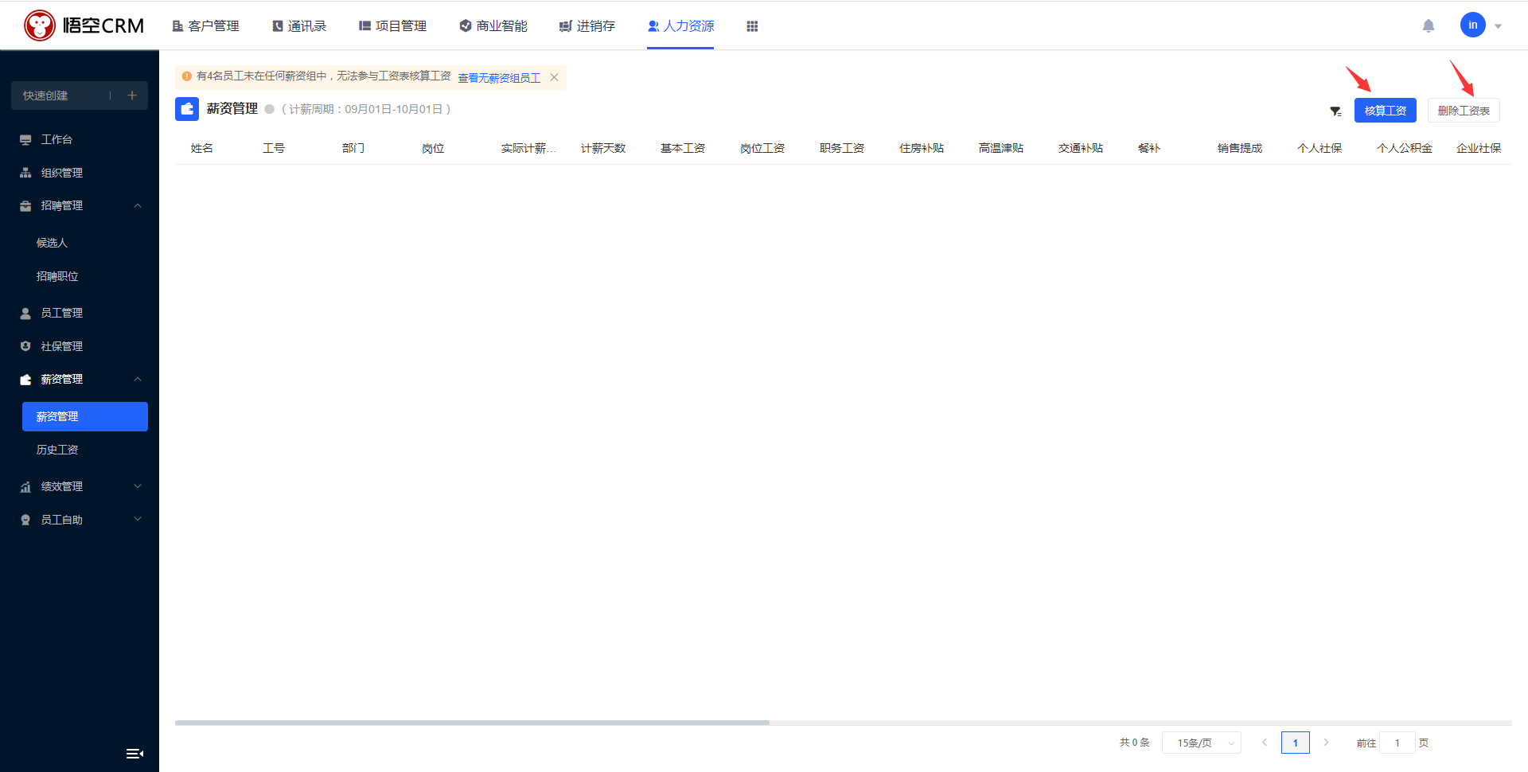1528x772 pixels.
Task: Open 客户管理 module
Action: pos(205,26)
